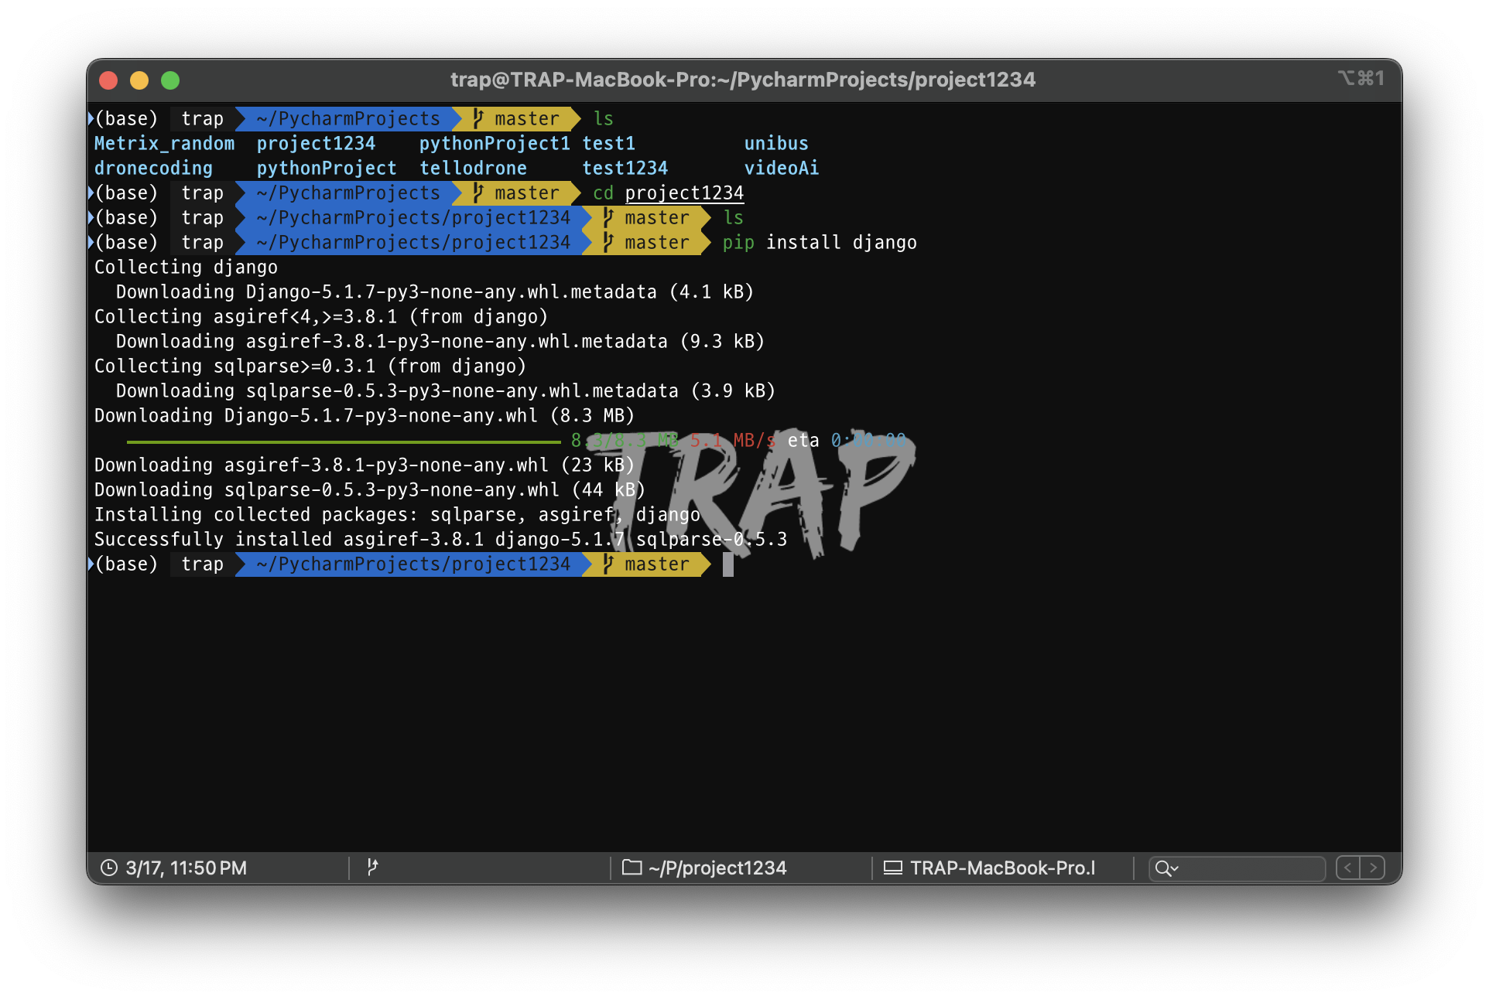This screenshot has height=999, width=1489.
Task: Click the folder icon beside ~/P/project1234
Action: coord(632,868)
